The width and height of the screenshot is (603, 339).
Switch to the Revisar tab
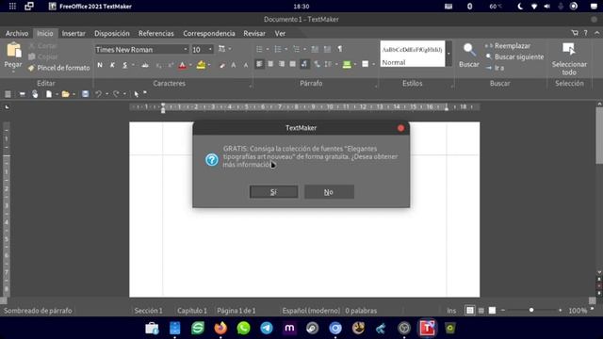tap(254, 34)
